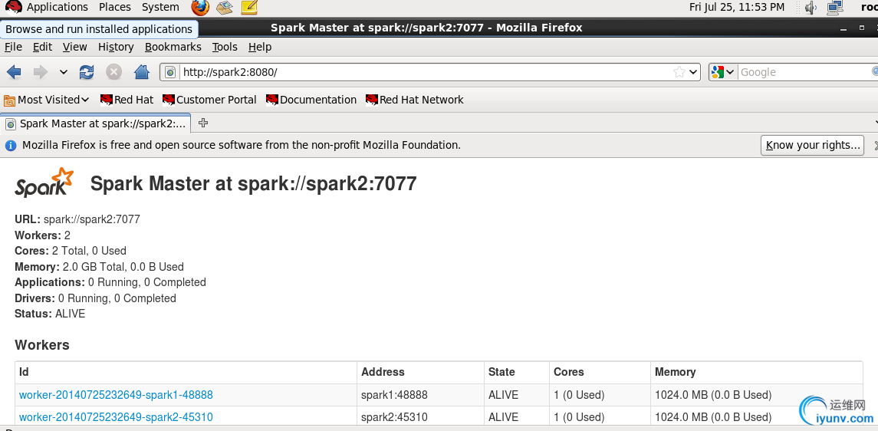Image resolution: width=878 pixels, height=431 pixels.
Task: Click the Spark logo on the page
Action: (x=44, y=183)
